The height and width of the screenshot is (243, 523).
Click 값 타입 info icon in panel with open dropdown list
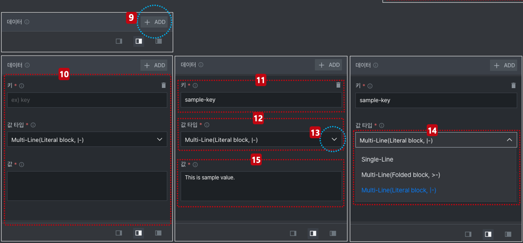click(x=381, y=126)
